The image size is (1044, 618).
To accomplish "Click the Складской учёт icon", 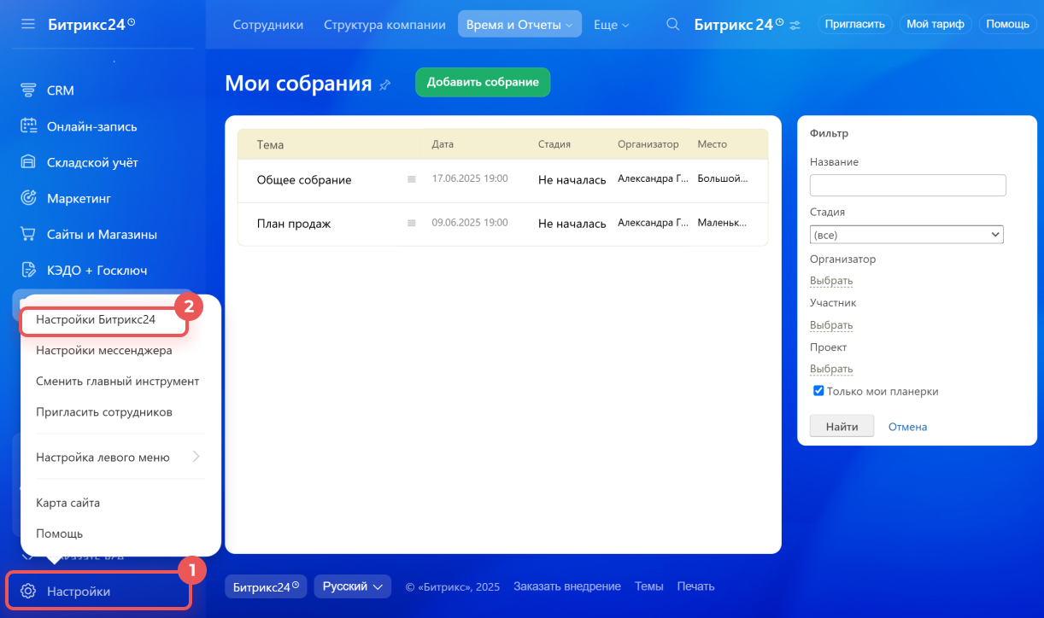I will coord(28,162).
